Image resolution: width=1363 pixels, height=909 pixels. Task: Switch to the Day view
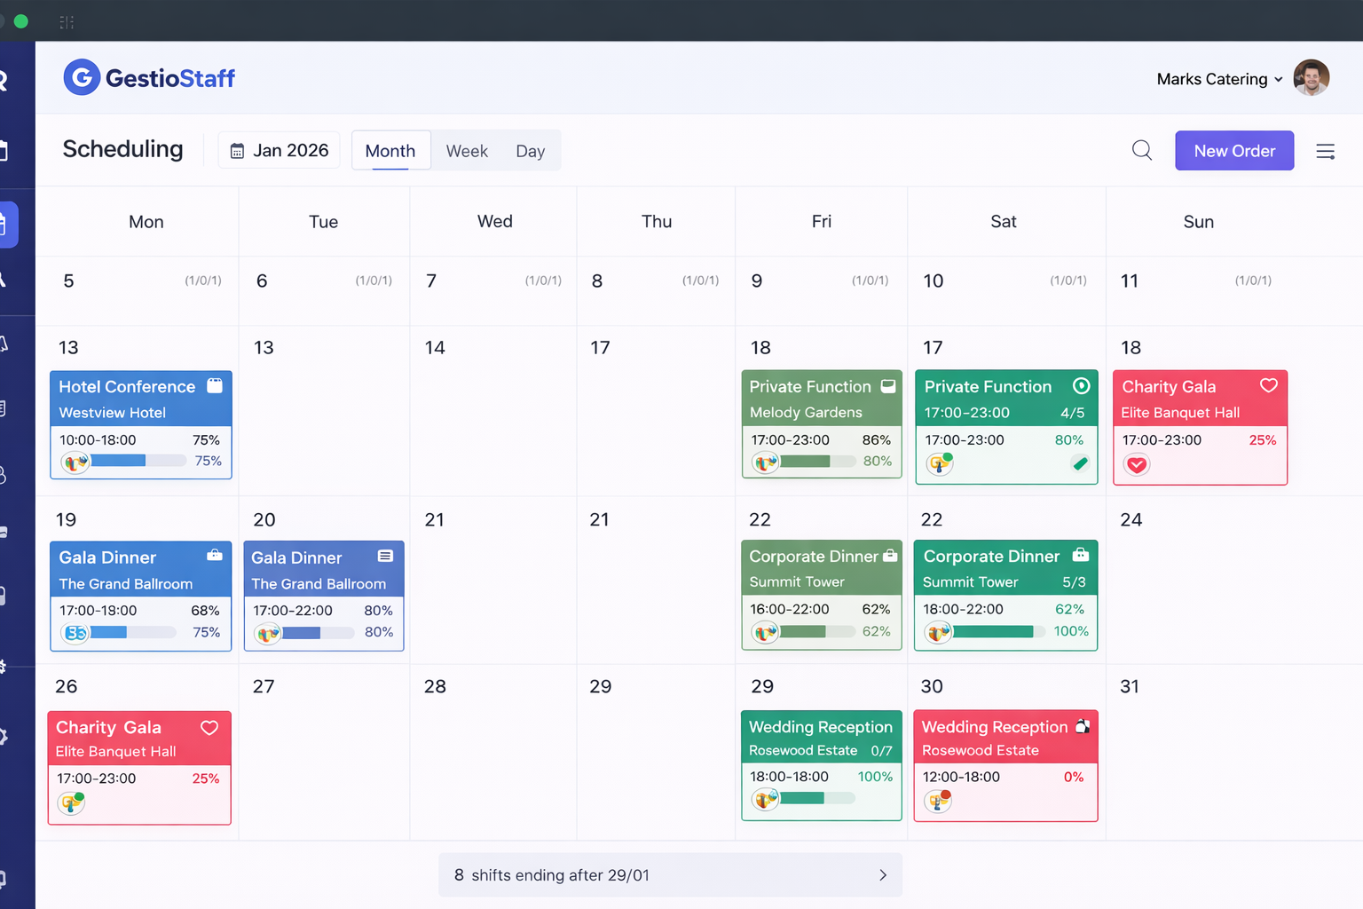tap(530, 150)
